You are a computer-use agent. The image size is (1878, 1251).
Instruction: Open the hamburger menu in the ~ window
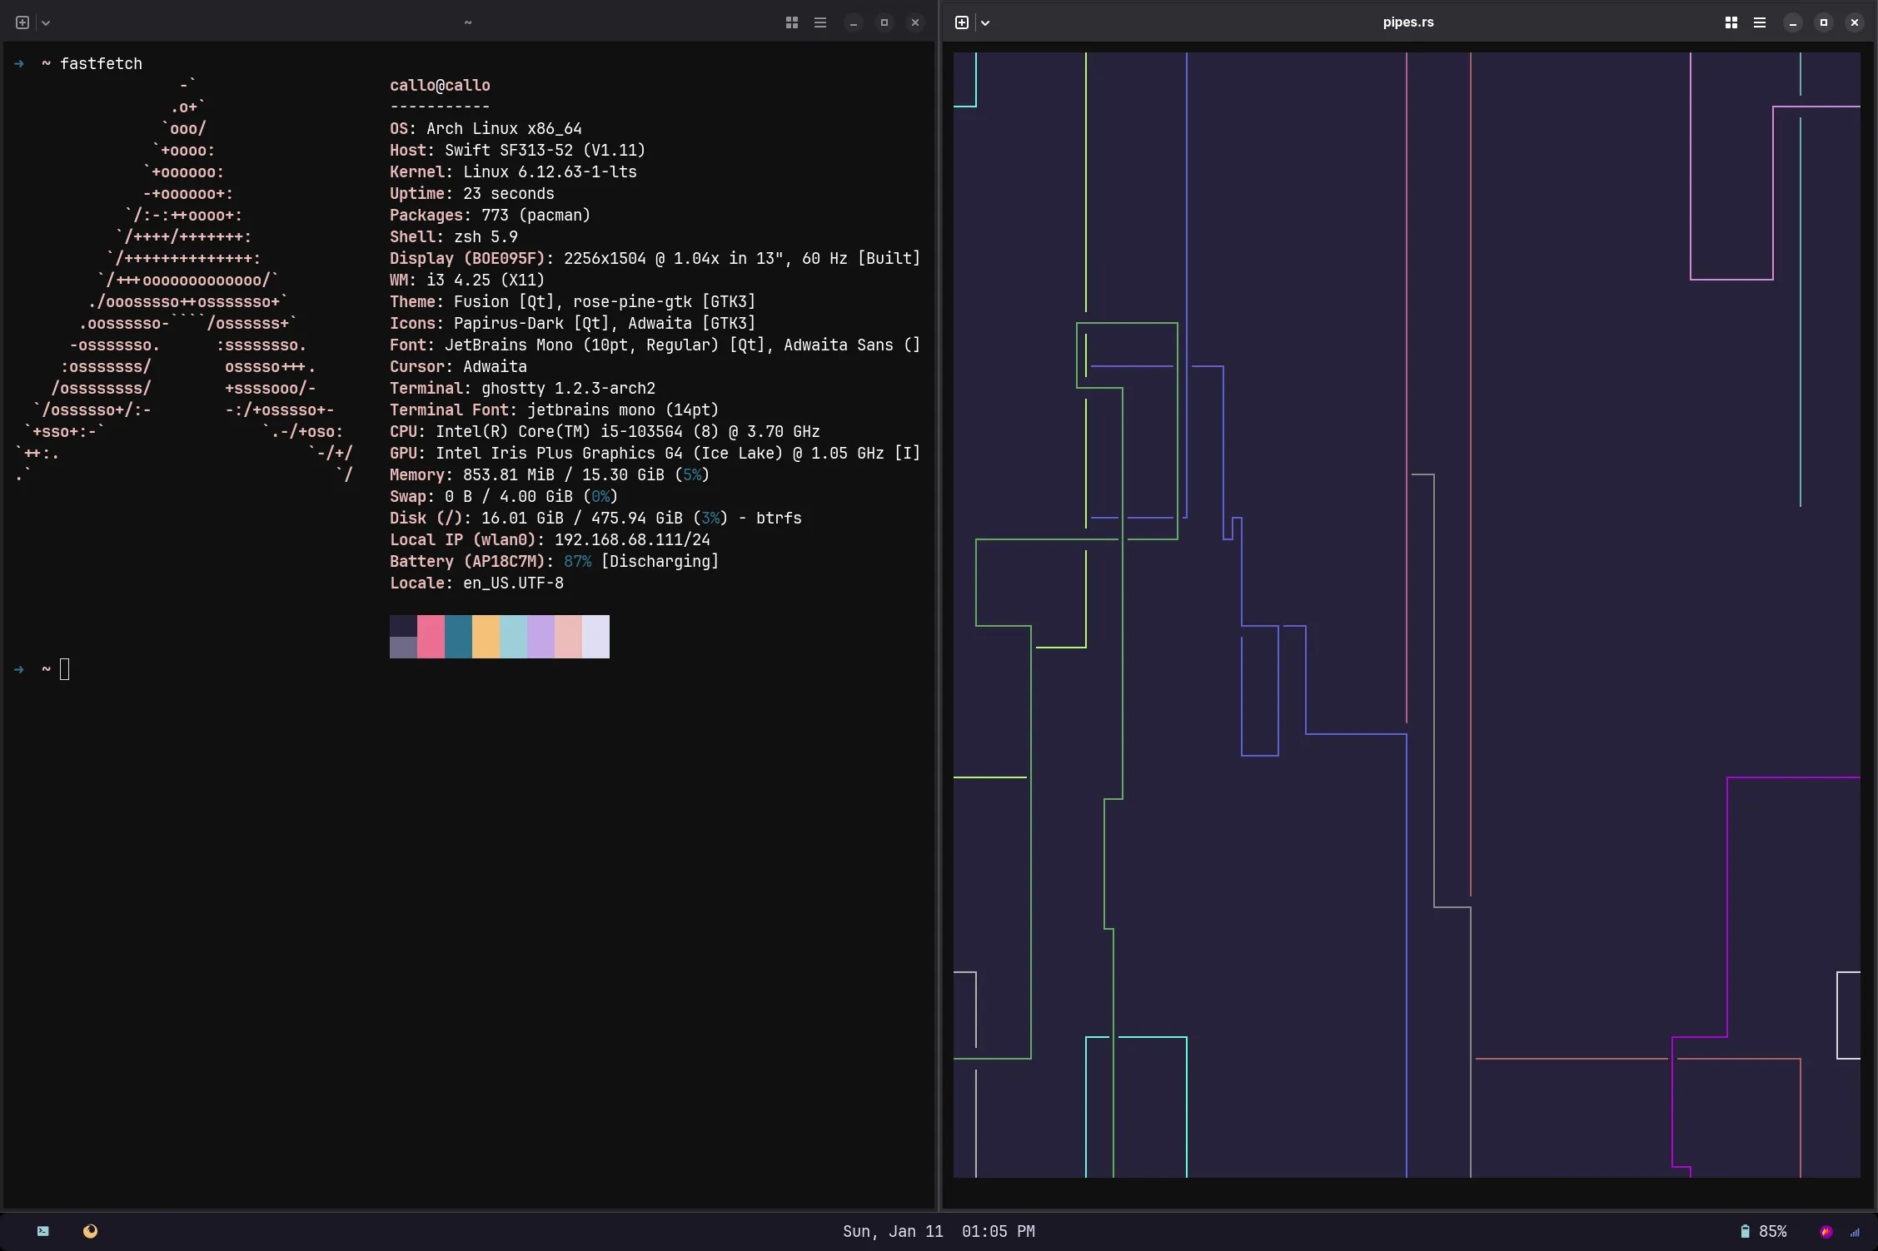(x=820, y=22)
